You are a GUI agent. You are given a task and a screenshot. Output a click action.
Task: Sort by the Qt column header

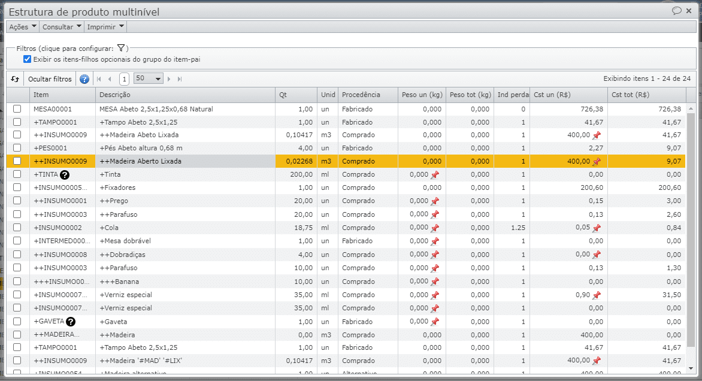[296, 95]
